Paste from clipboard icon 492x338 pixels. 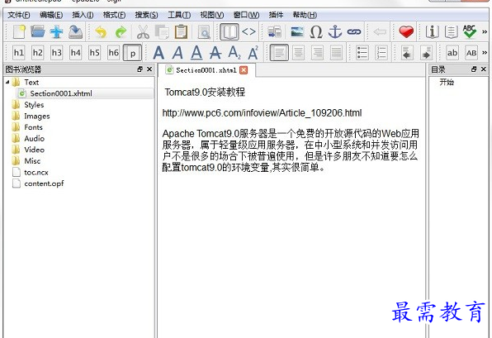tap(181, 32)
